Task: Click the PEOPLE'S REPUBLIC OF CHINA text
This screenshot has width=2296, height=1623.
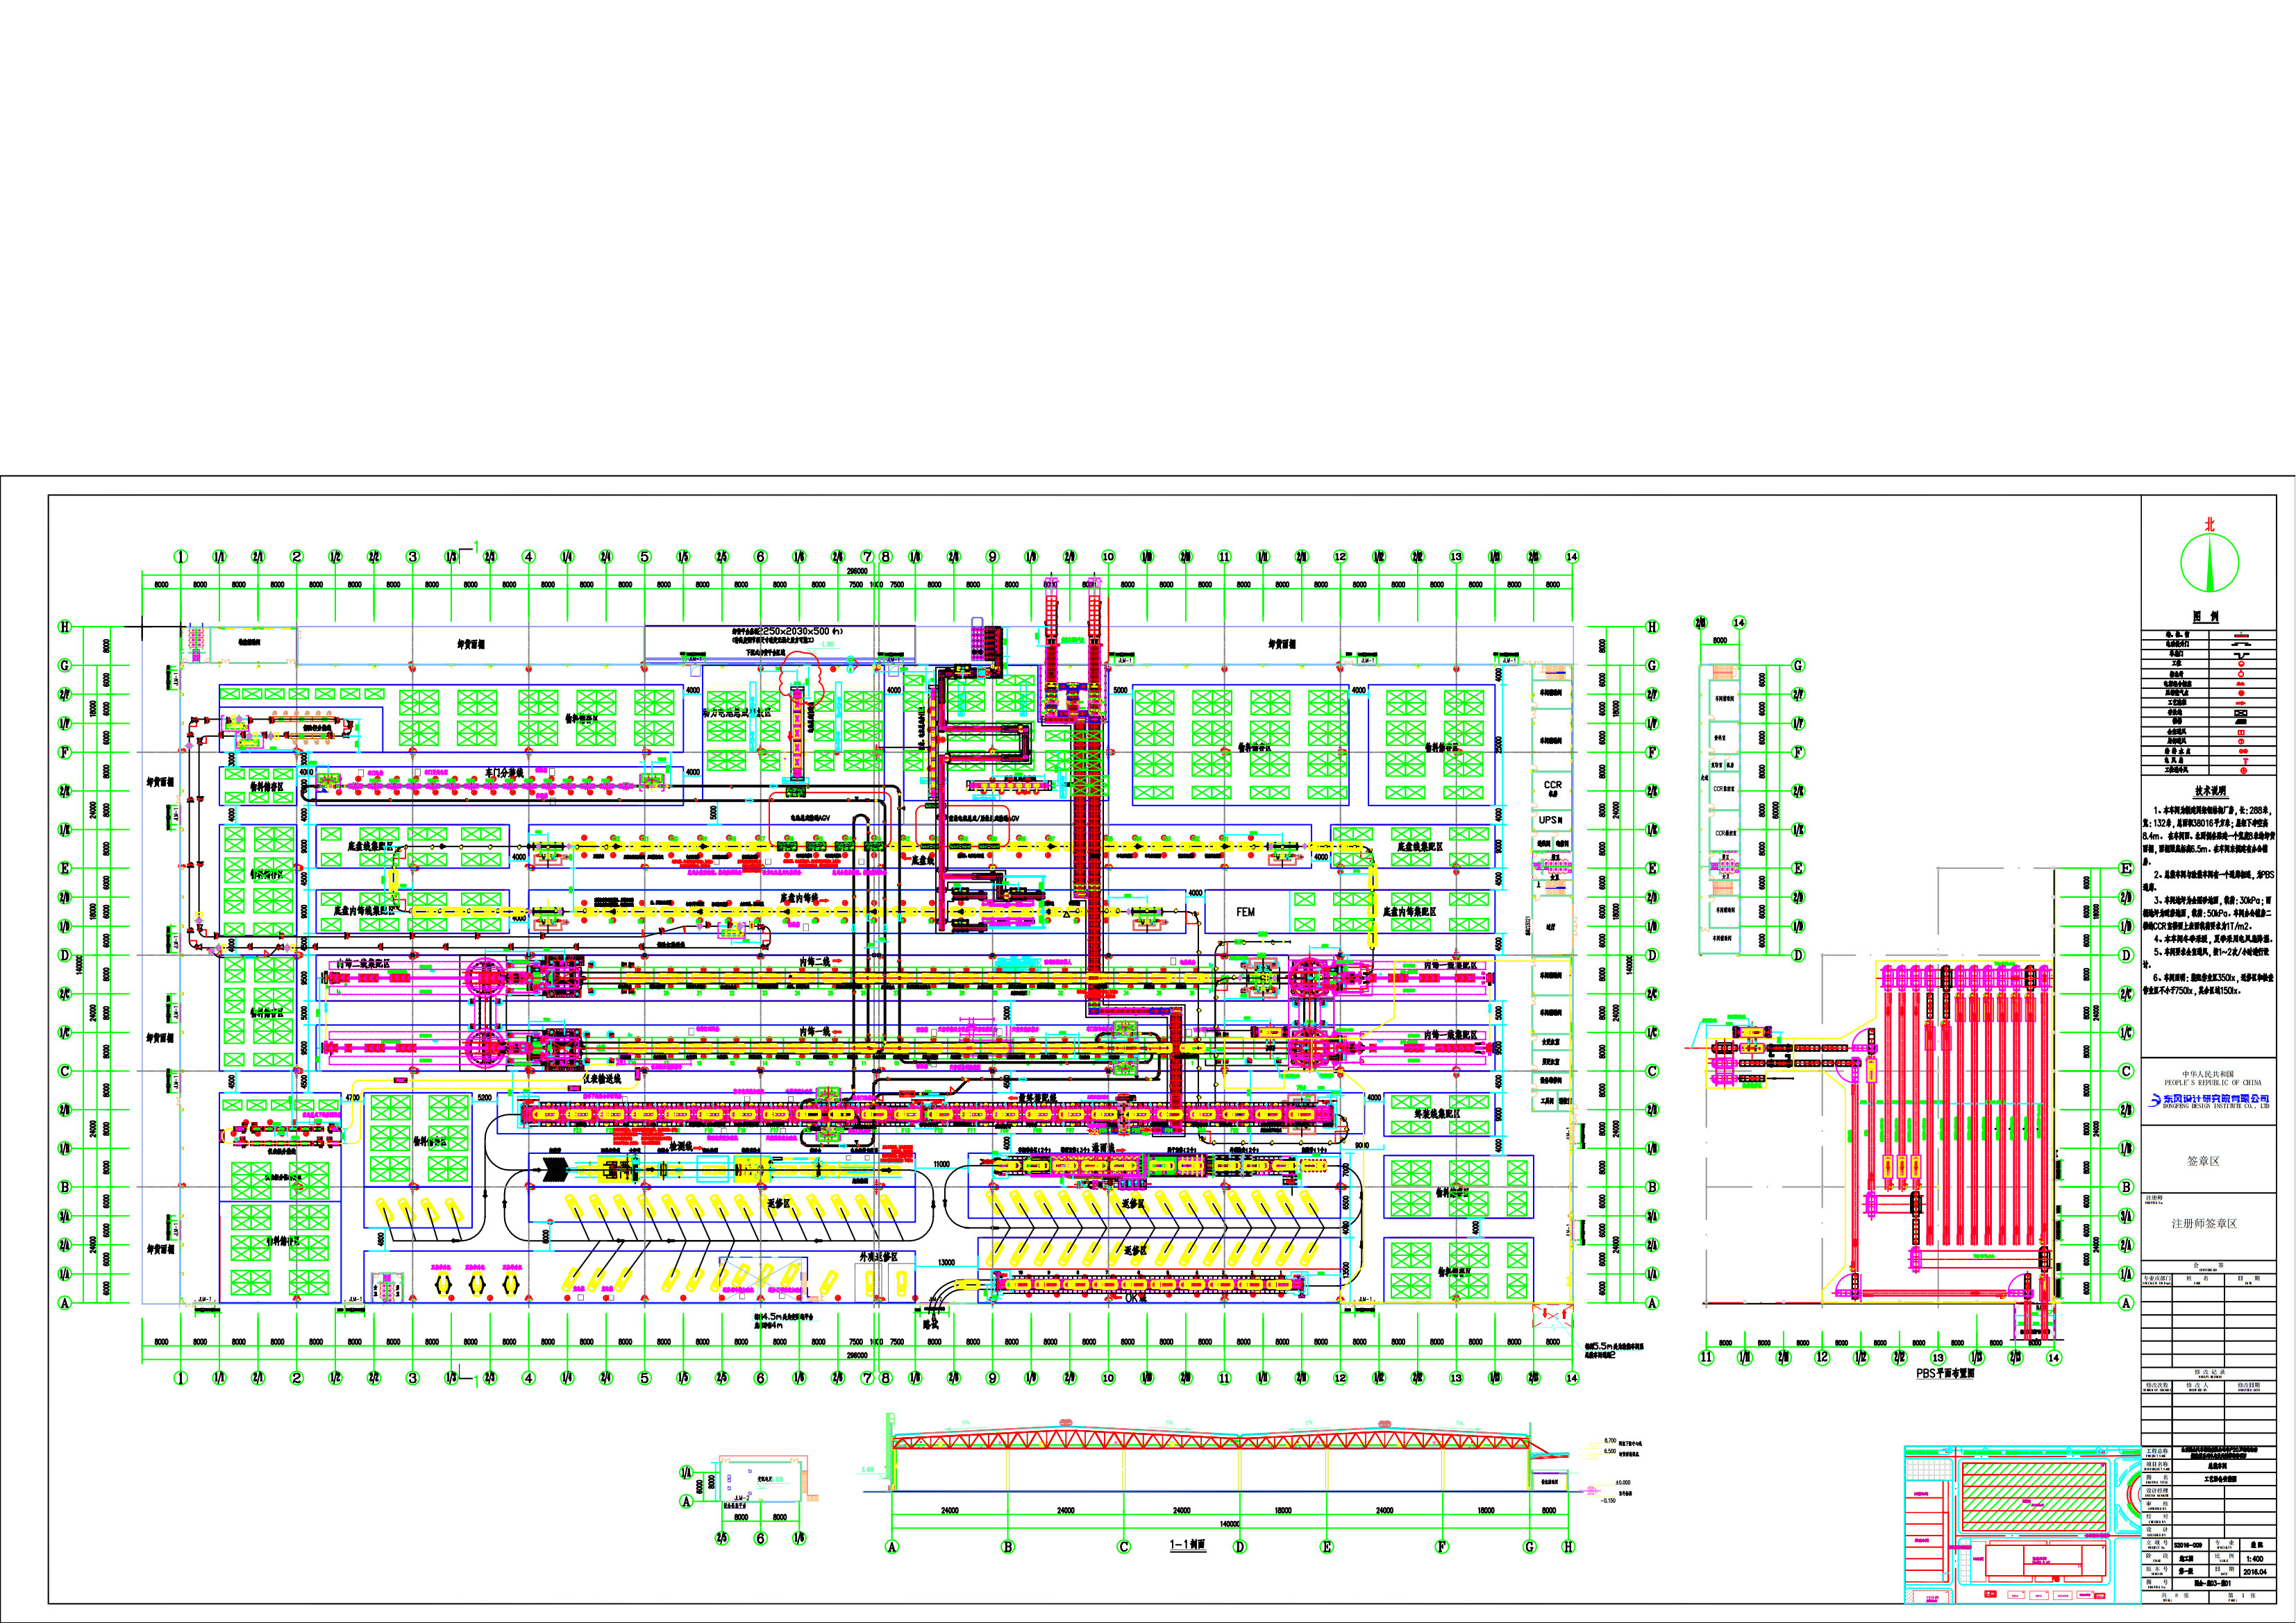Action: pyautogui.click(x=2211, y=1082)
